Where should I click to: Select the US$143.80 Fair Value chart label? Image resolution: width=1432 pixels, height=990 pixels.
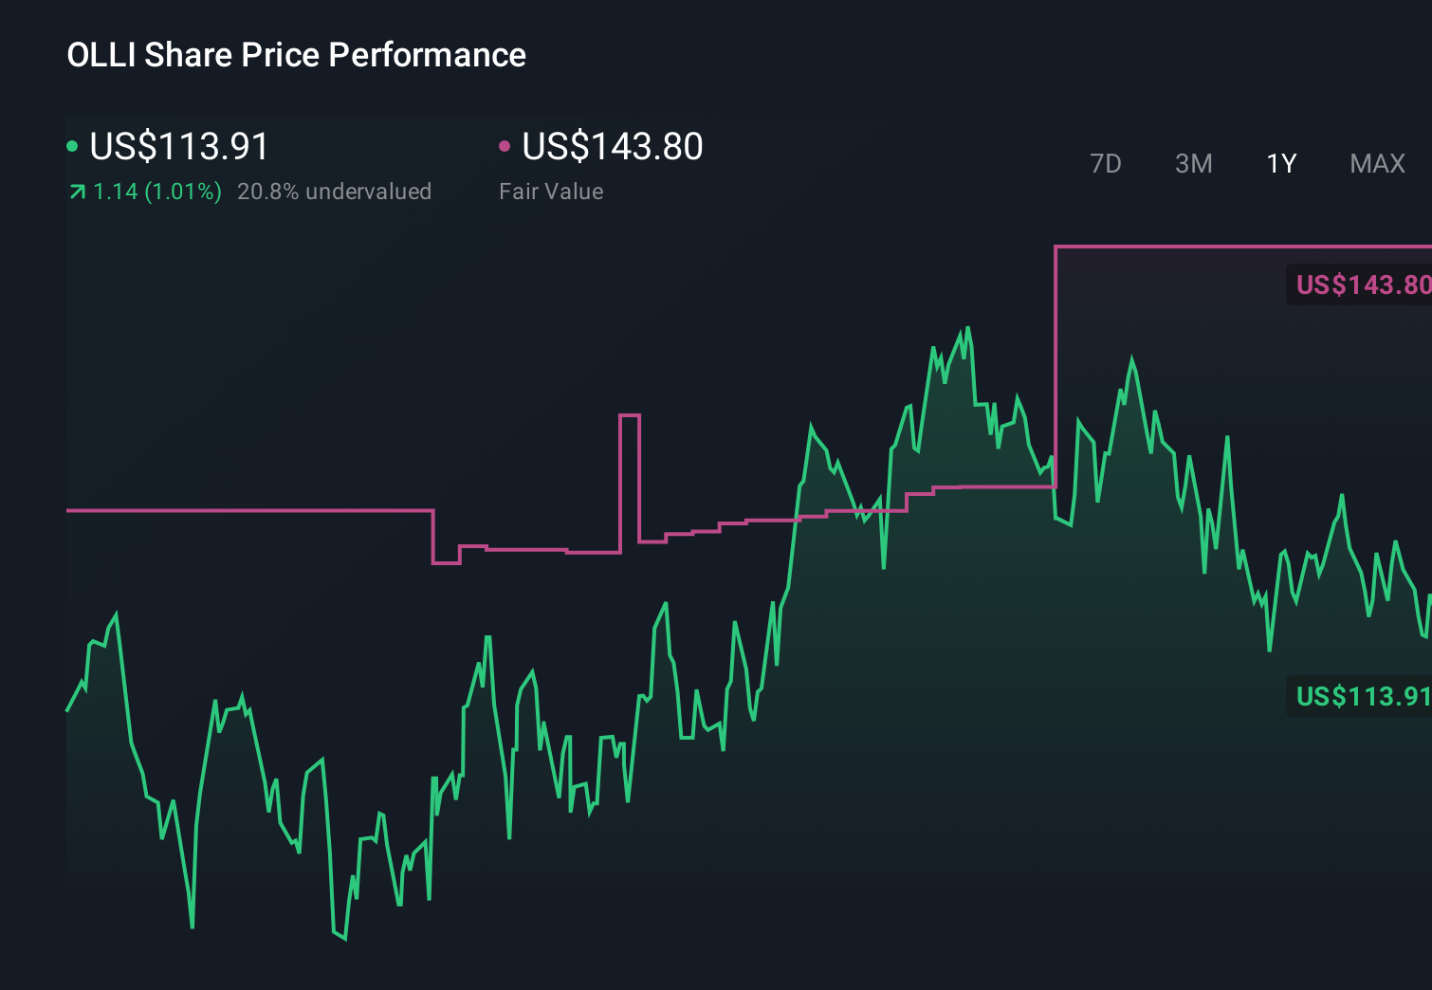point(1361,284)
